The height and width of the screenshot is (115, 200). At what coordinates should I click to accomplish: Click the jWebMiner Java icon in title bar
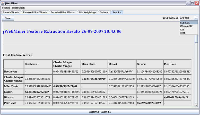3,3
